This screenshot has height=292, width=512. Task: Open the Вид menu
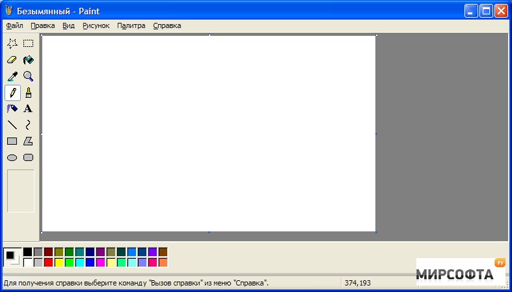[x=68, y=25]
